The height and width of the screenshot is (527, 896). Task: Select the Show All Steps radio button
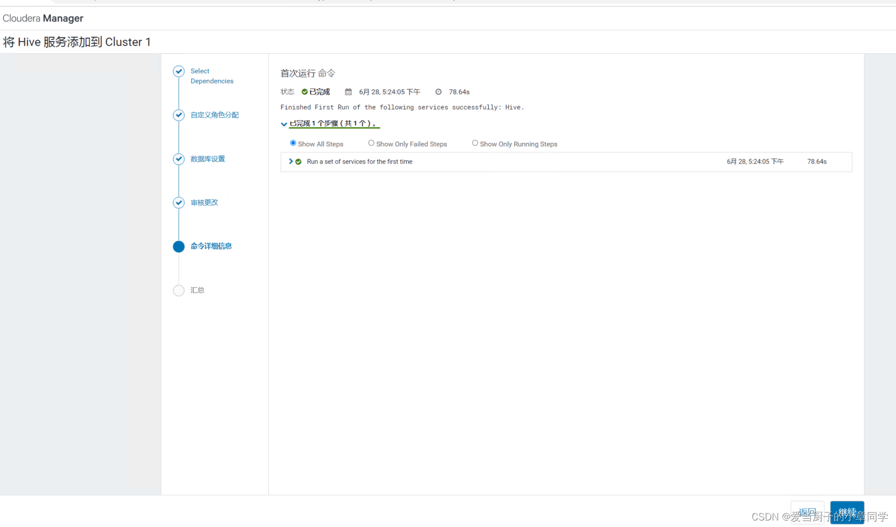[293, 143]
